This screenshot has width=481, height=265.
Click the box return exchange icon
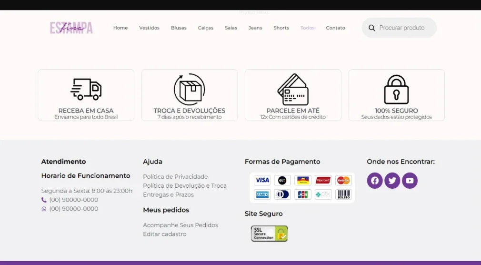click(x=189, y=89)
